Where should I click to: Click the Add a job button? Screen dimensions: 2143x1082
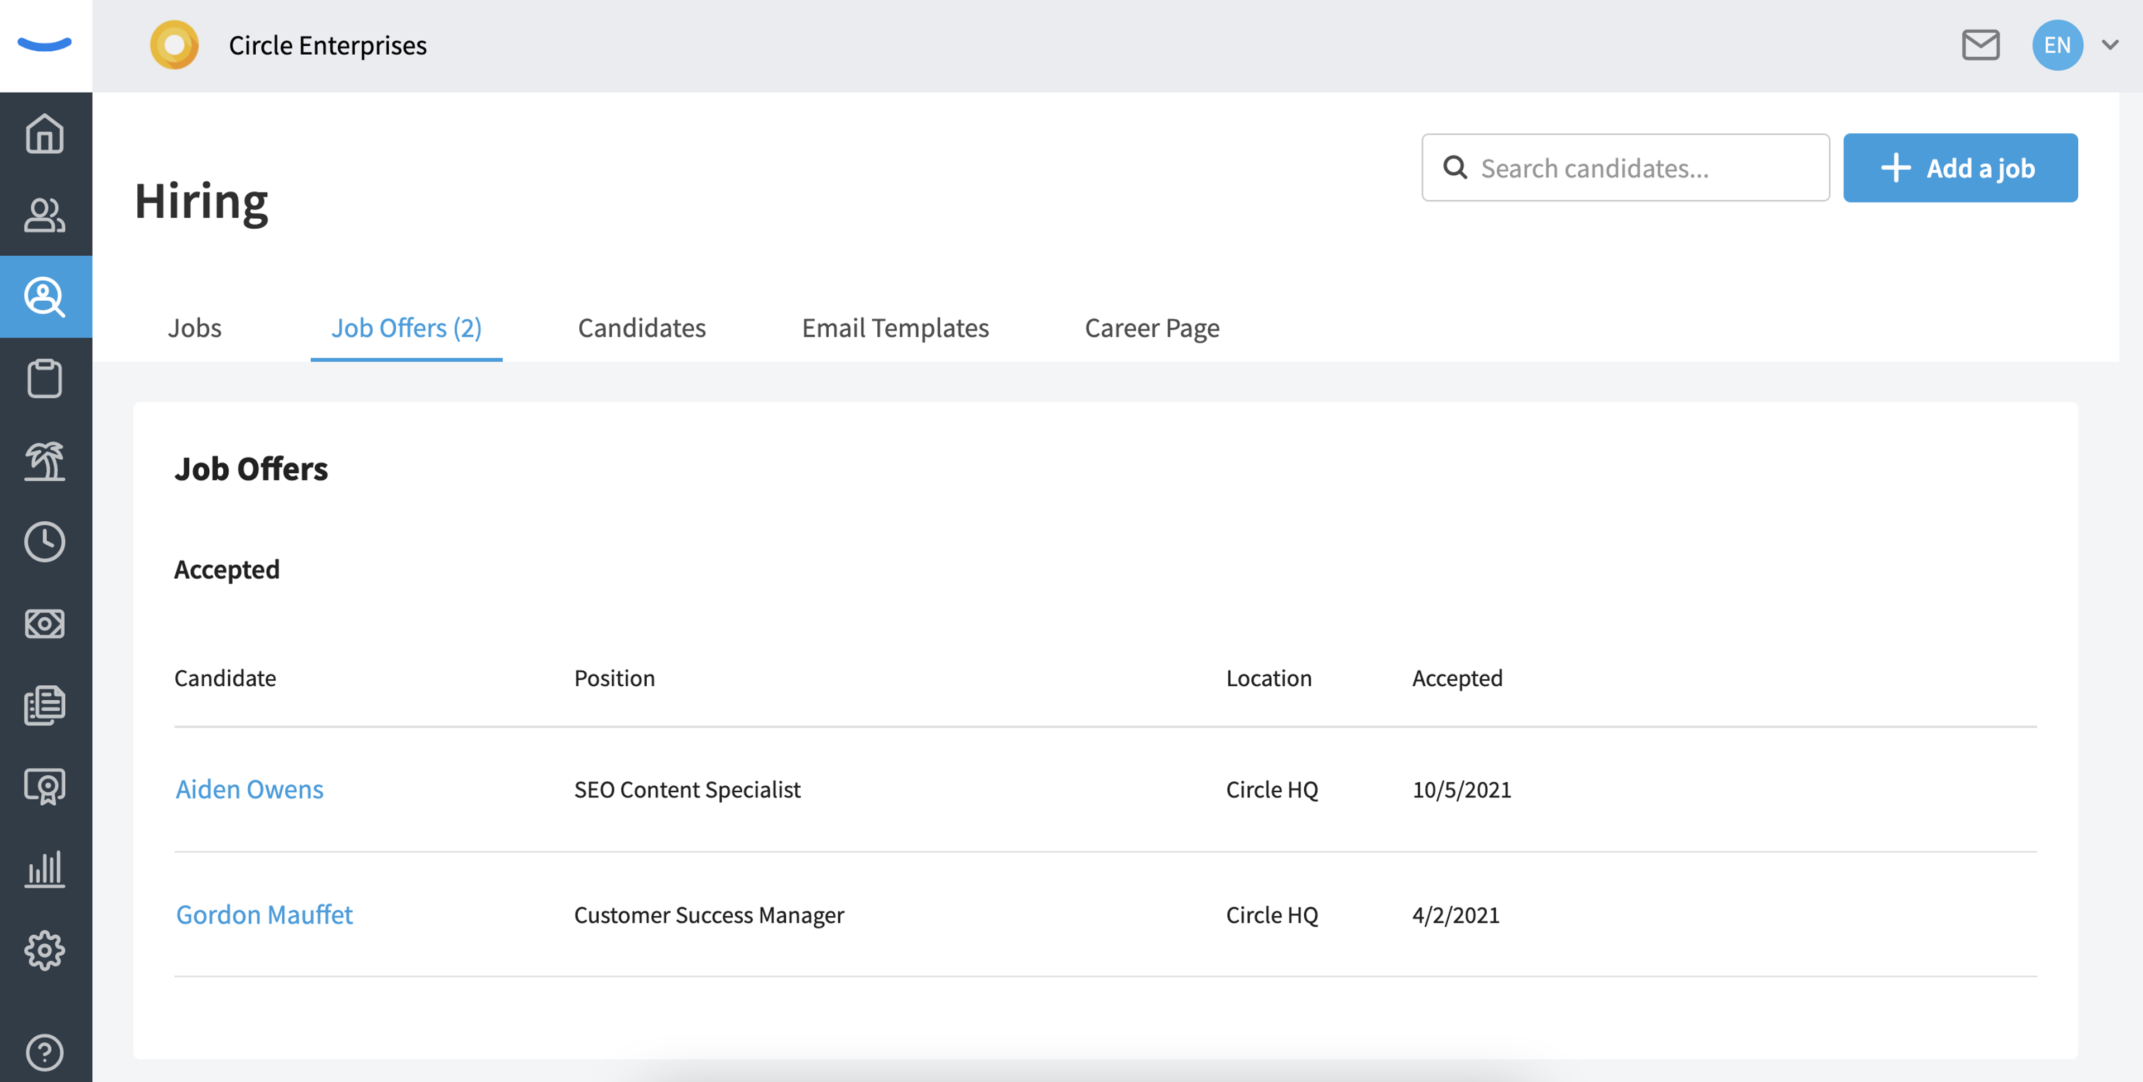[1960, 168]
